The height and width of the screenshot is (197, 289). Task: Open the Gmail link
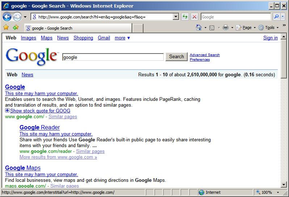[104, 38]
